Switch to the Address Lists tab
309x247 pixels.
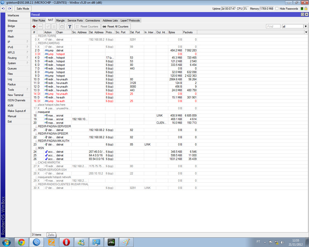point(110,21)
